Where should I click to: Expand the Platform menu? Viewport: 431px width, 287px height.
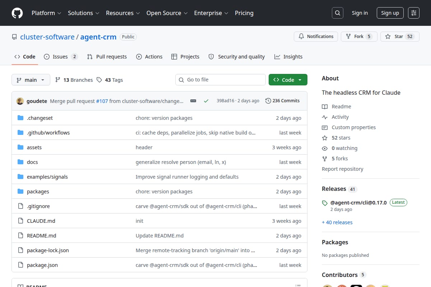[46, 13]
